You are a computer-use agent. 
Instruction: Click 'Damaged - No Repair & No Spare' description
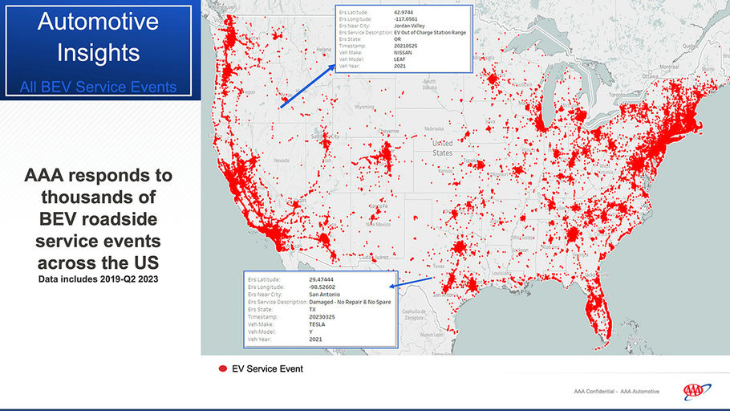(x=350, y=302)
